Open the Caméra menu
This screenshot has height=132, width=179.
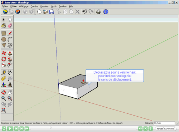[34, 6]
